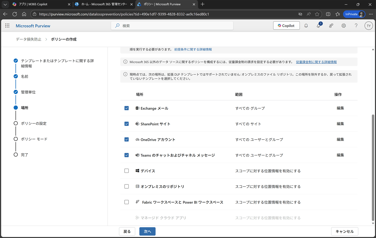Viewport: 376px width, 238px height.
Task: Open the Copilot button
Action: (286, 26)
